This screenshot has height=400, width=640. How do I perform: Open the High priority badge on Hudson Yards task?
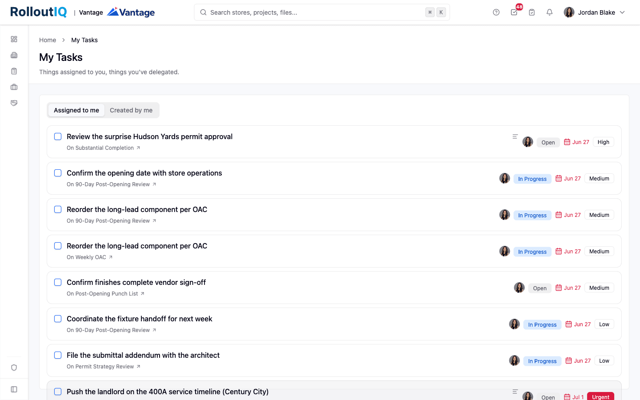604,142
